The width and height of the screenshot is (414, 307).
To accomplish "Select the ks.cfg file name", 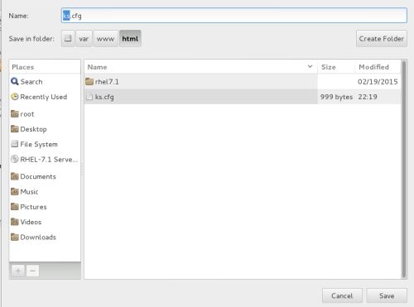I will click(104, 97).
